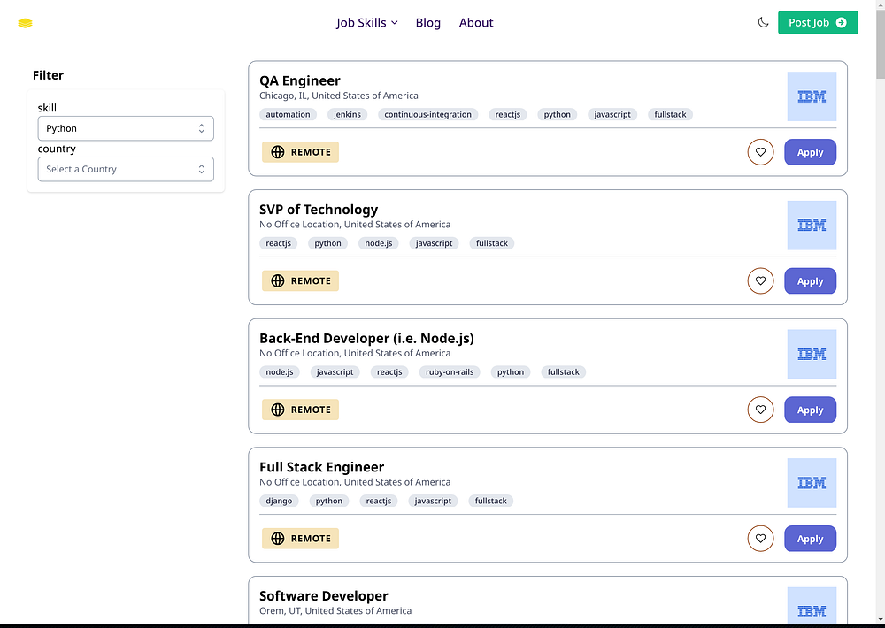This screenshot has height=628, width=885.
Task: Favorite the QA Engineer job with the heart
Action: click(760, 152)
